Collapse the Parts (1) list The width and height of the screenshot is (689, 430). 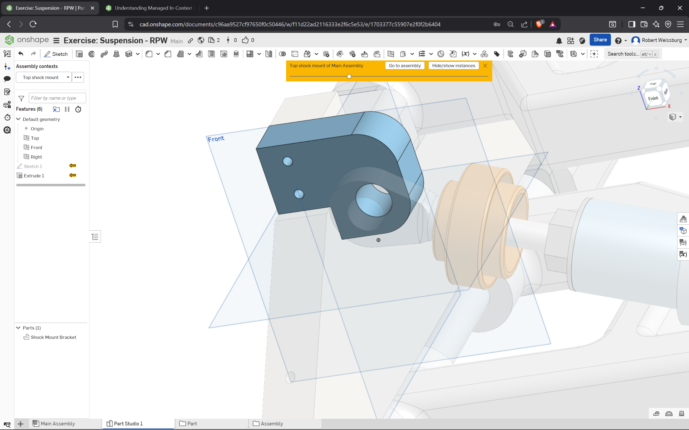click(19, 328)
